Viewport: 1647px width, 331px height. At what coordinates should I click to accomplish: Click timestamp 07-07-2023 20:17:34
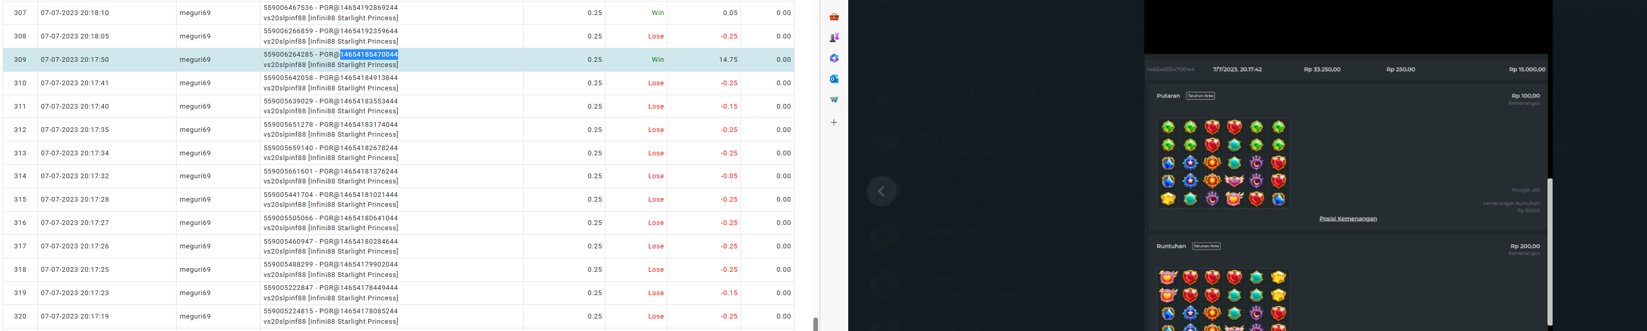75,153
